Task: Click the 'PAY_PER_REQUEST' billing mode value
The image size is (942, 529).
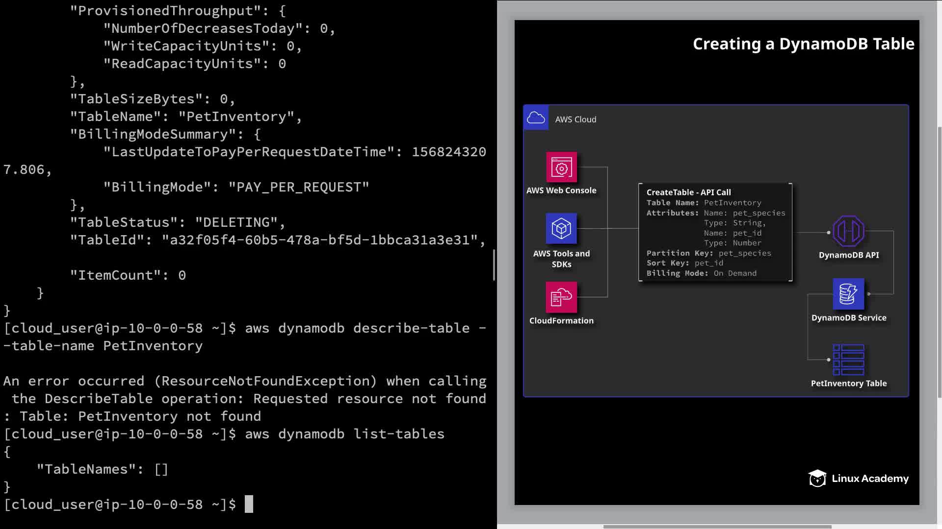Action: pos(298,187)
